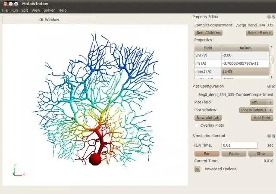Click the Current Time value 0.010

click(268, 161)
